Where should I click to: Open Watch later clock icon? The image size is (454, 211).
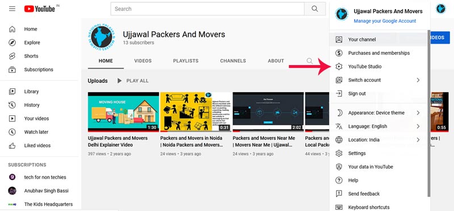pos(12,132)
